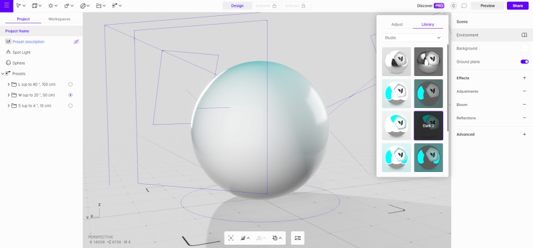Click the Spot Light icon in tree

[x=9, y=52]
